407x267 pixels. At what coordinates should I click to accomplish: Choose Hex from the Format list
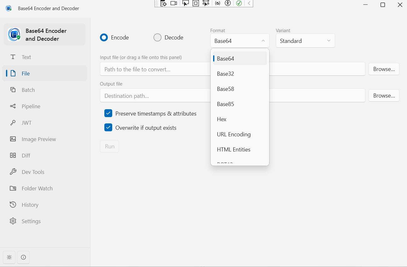(x=240, y=119)
